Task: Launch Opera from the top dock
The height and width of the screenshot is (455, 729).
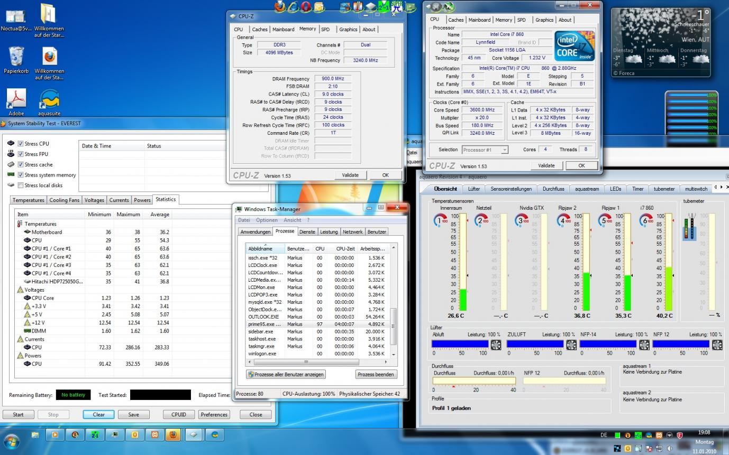Action: 306,6
